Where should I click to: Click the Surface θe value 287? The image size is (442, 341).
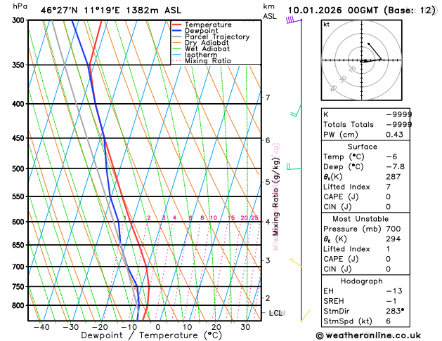(394, 177)
